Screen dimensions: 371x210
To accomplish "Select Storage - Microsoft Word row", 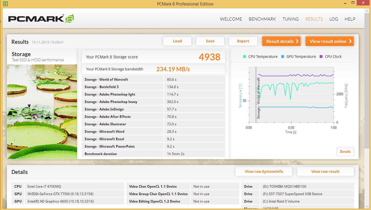I will click(x=153, y=131).
